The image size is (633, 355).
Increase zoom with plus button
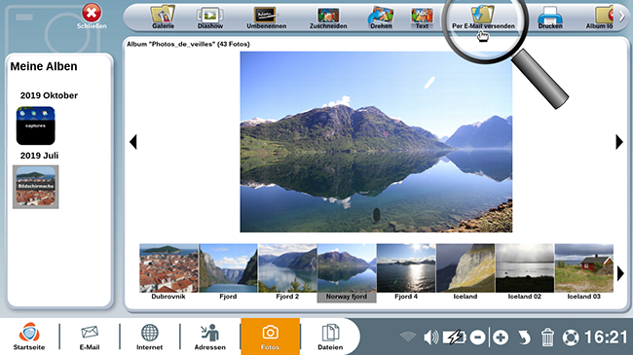coord(501,337)
